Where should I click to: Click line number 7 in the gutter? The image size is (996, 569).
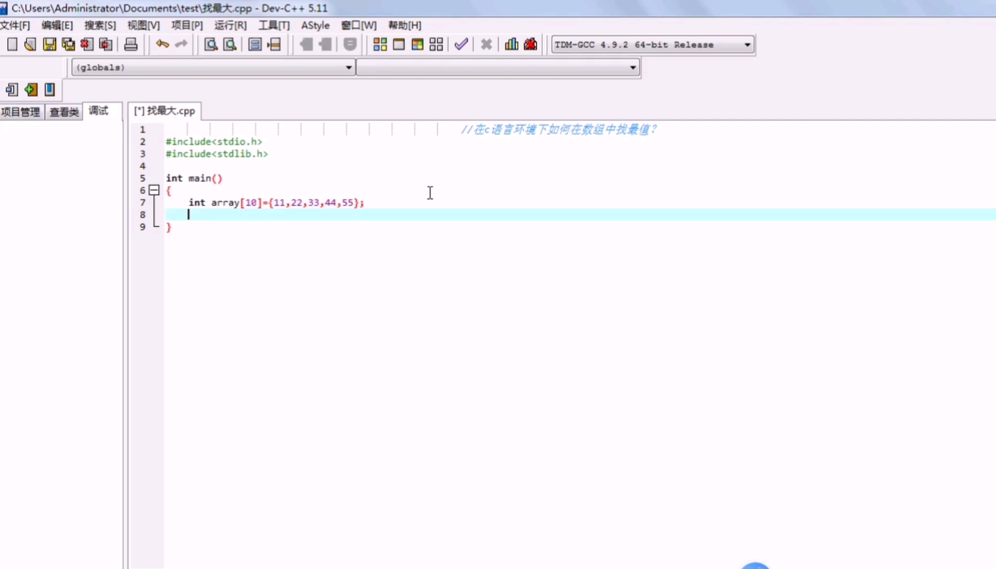[x=142, y=202]
